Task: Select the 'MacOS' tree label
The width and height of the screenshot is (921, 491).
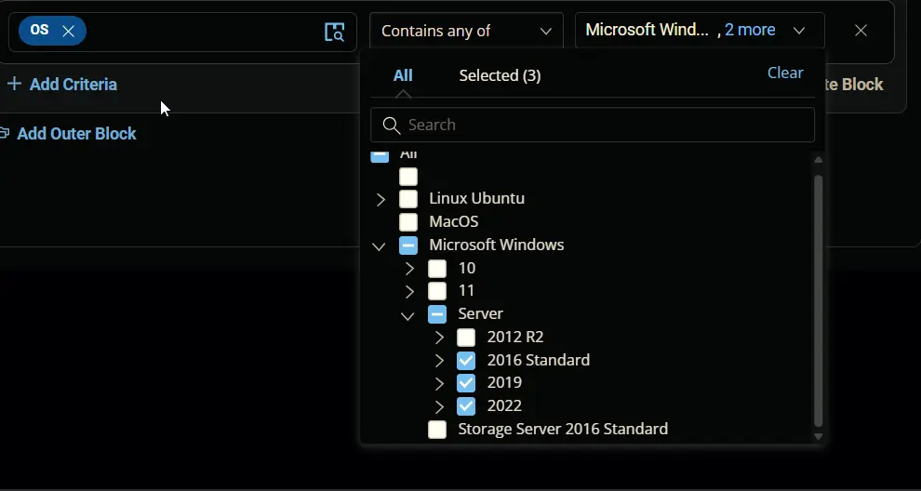Action: (x=453, y=222)
